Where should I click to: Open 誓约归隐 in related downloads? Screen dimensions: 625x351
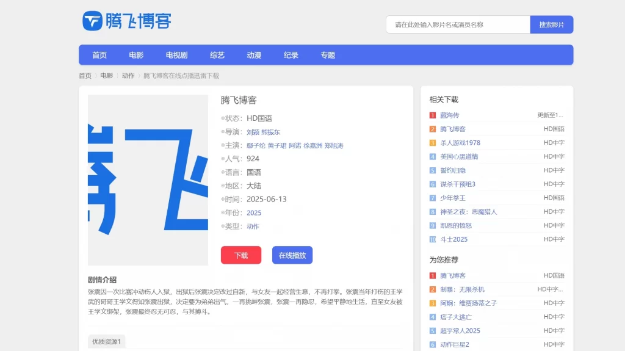pyautogui.click(x=453, y=170)
